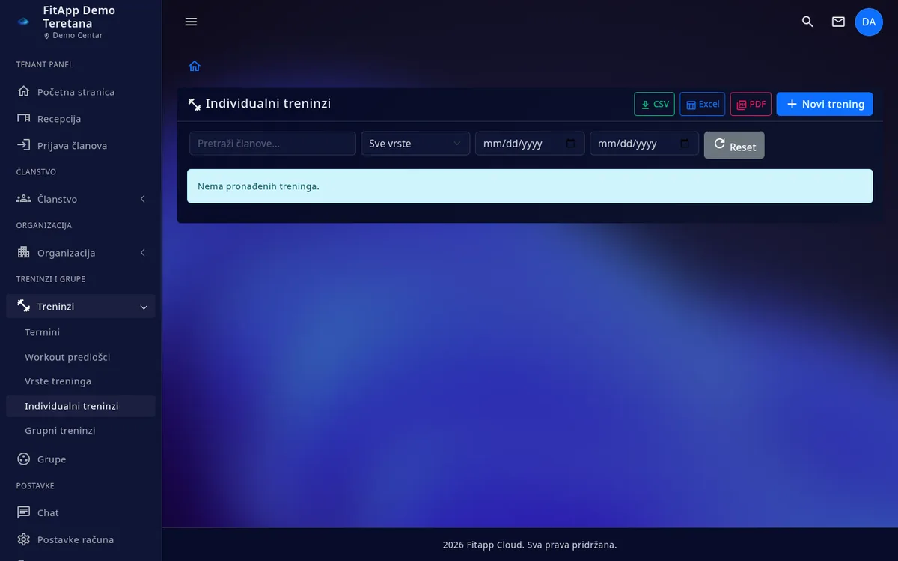Image resolution: width=898 pixels, height=561 pixels.
Task: Go home via the breadcrumb house icon
Action: tap(195, 66)
